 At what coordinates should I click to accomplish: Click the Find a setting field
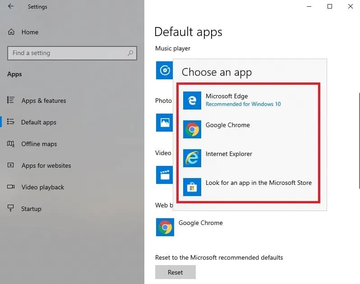click(x=68, y=53)
